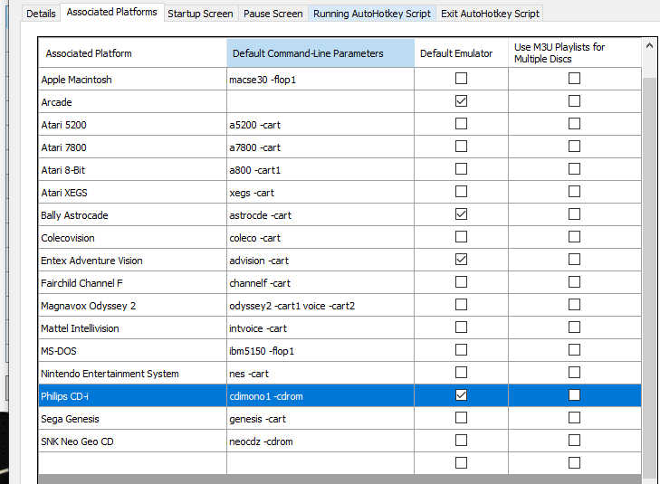Enable Default Emulator for Fairchild Channel F
The width and height of the screenshot is (660, 484).
[x=462, y=282]
